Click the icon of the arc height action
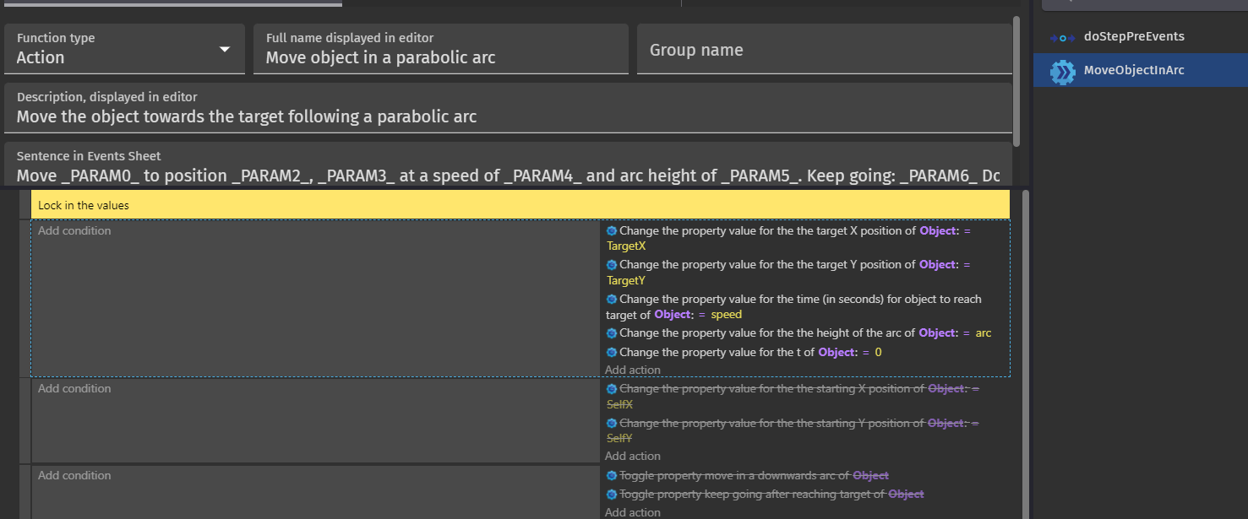This screenshot has height=519, width=1248. click(612, 333)
